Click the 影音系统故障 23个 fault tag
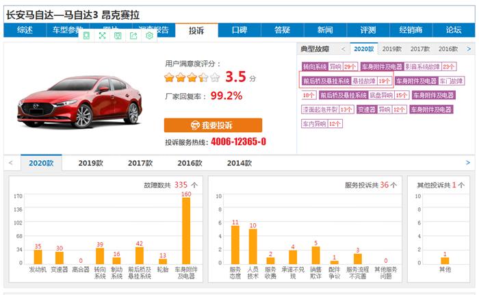The width and height of the screenshot is (479, 295). (x=409, y=66)
